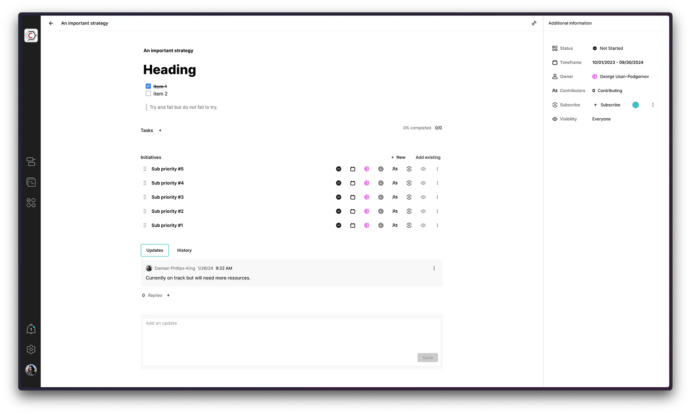This screenshot has height=414, width=690.
Task: Click the three-dot menu on Damian's update
Action: 434,268
